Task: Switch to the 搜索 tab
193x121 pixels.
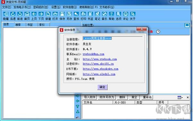Action: point(18,25)
